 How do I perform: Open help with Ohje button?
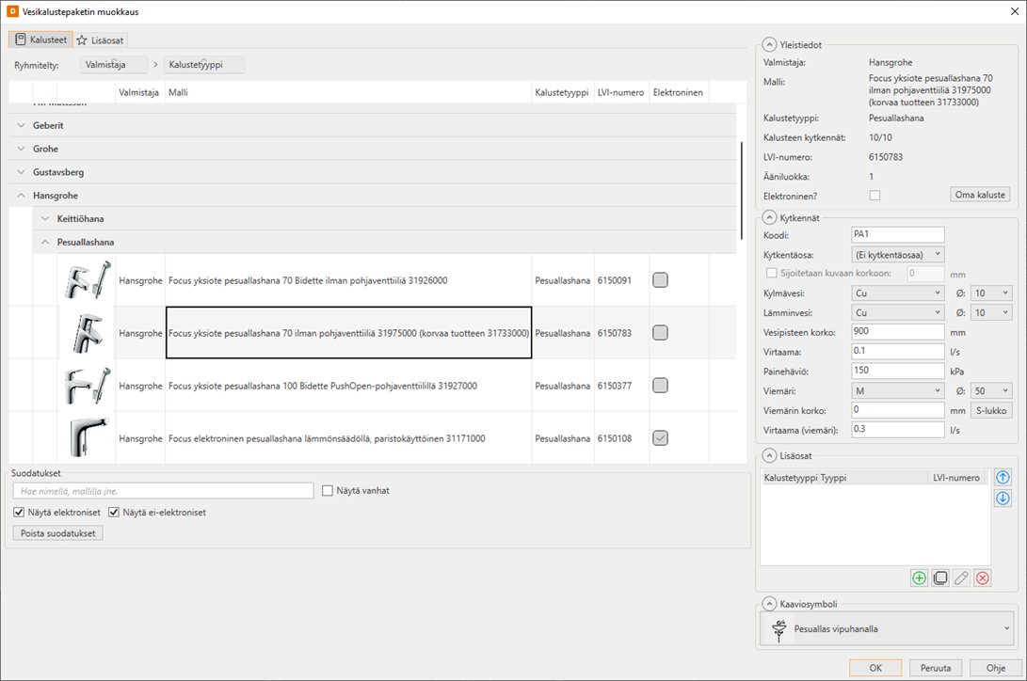pyautogui.click(x=996, y=668)
